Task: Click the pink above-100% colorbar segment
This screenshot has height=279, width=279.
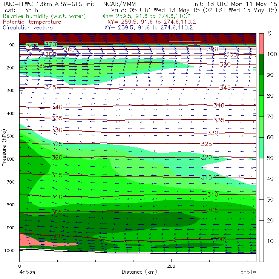Action: (x=261, y=44)
